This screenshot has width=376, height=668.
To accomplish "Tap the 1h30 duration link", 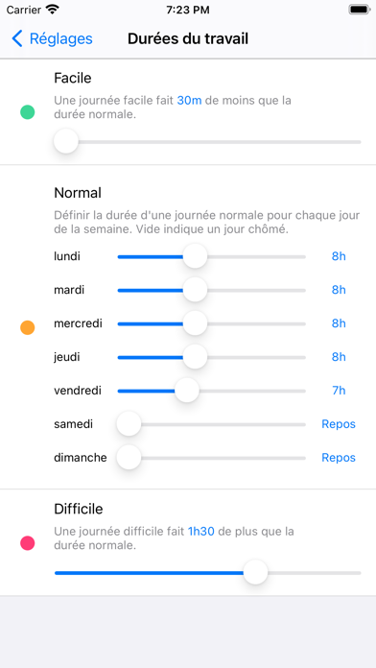I will point(201,532).
